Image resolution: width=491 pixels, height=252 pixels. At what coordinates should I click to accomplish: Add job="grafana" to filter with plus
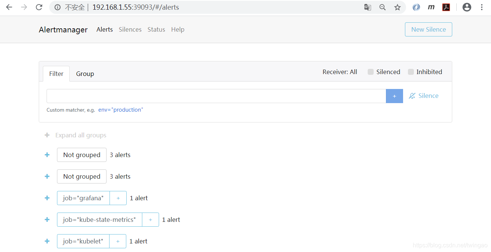point(118,198)
